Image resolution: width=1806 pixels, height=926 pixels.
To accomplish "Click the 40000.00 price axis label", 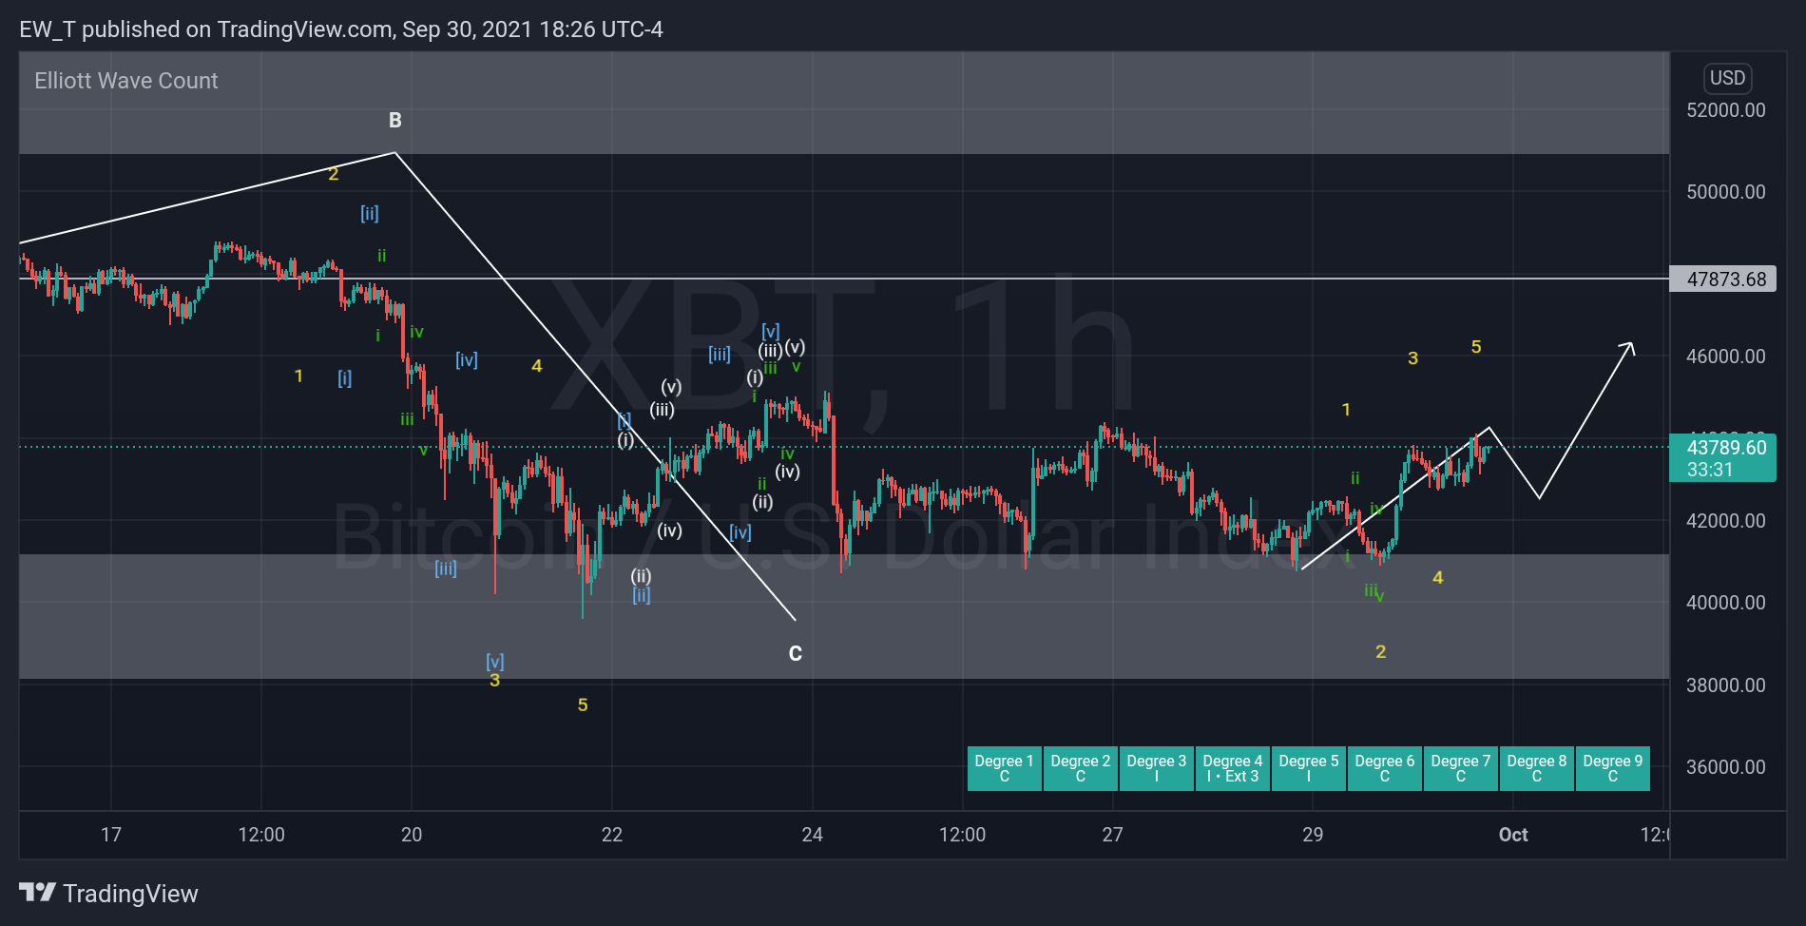I will pos(1725,603).
